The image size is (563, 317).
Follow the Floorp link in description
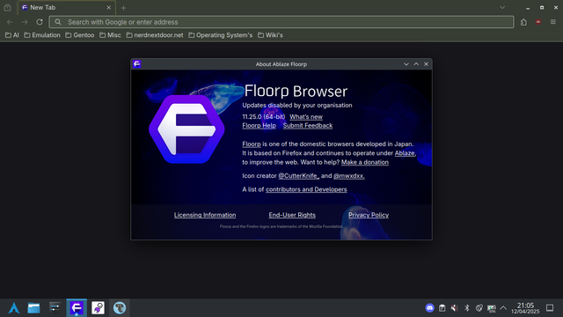pyautogui.click(x=252, y=144)
